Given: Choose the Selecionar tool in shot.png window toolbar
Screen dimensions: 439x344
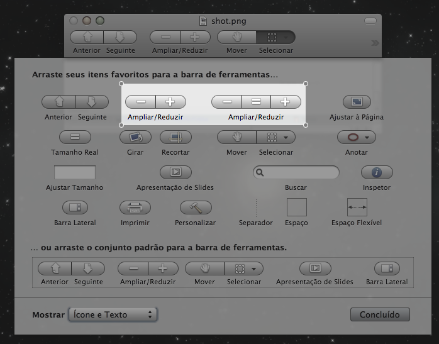Looking at the screenshot, I should [x=275, y=37].
